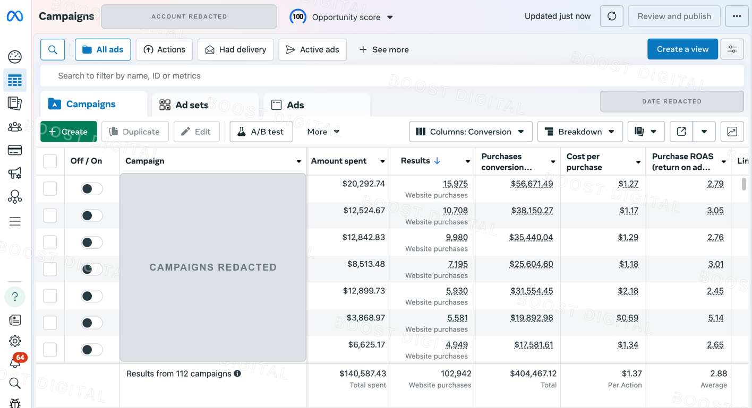Click the table vertical scrollbar

[x=744, y=184]
